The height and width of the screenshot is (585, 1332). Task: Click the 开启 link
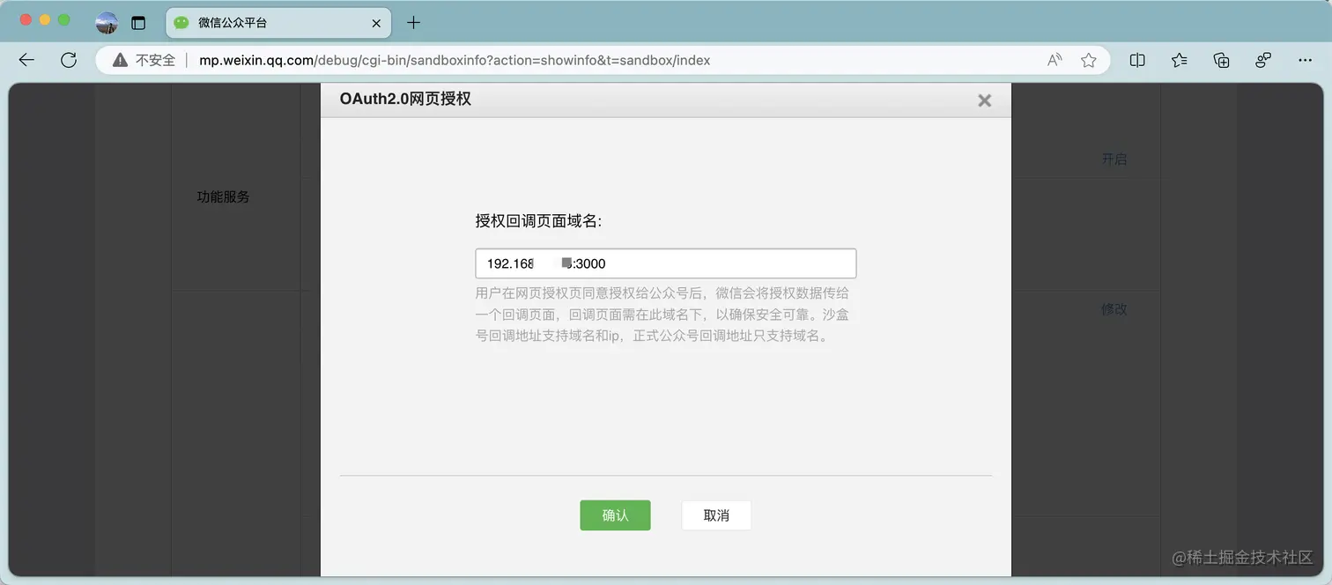[1114, 159]
